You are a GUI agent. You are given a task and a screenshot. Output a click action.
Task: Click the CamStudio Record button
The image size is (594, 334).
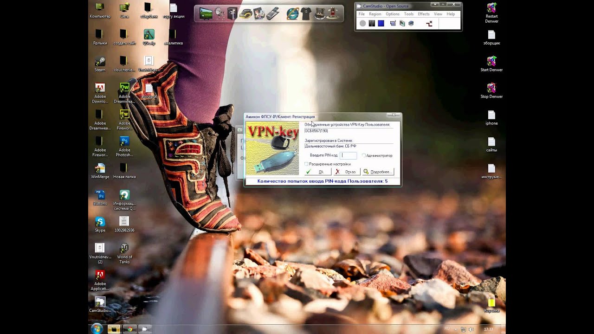point(362,23)
